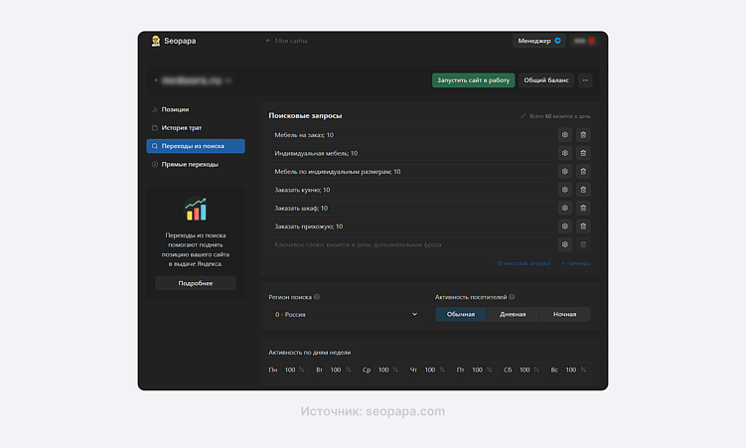The image size is (746, 448).
Task: Switch visitor activity to 'Дневная'
Action: [x=513, y=314]
